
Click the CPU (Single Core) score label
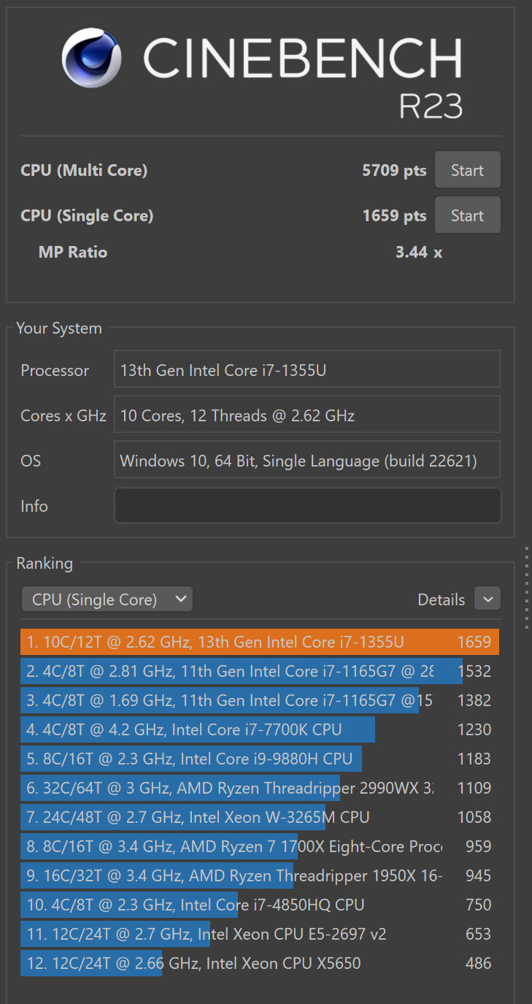pyautogui.click(x=87, y=215)
